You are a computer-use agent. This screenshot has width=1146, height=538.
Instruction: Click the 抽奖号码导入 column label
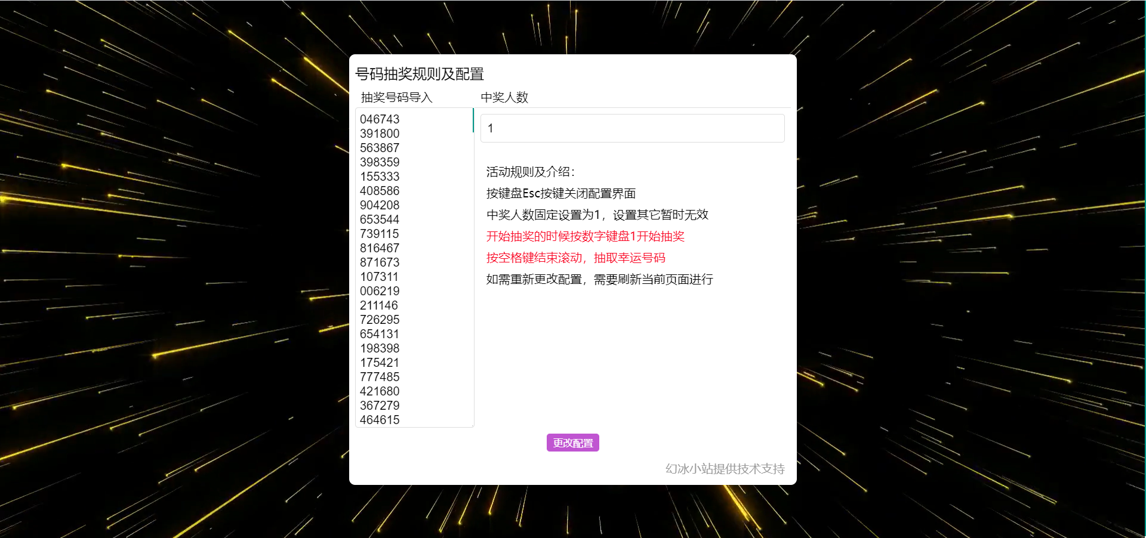point(396,97)
